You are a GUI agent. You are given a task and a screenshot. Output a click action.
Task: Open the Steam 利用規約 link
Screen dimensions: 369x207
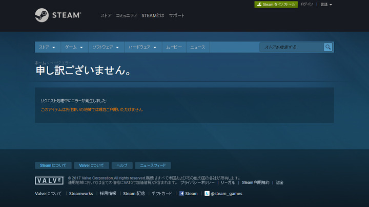click(x=256, y=182)
